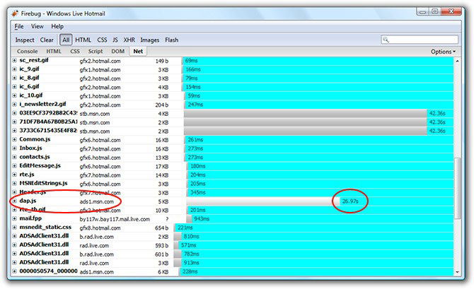Expand the ic_10.gif request row

(14, 95)
